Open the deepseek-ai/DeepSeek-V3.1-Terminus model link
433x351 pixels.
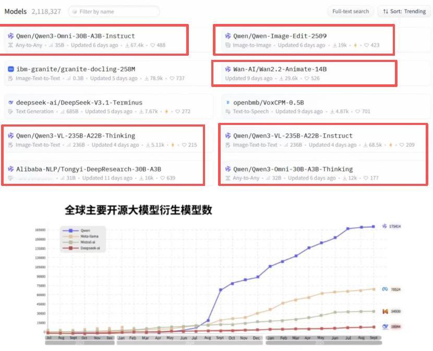point(79,103)
